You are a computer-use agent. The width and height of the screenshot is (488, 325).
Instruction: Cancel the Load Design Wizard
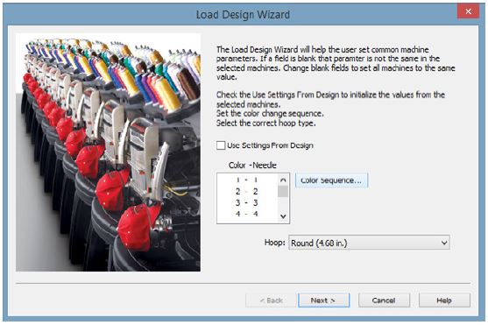pos(384,300)
